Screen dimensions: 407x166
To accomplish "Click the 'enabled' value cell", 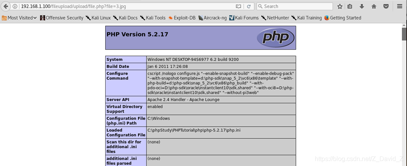I will pyautogui.click(x=155, y=106).
